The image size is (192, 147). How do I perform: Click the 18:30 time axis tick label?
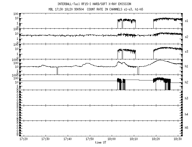pos(178,139)
